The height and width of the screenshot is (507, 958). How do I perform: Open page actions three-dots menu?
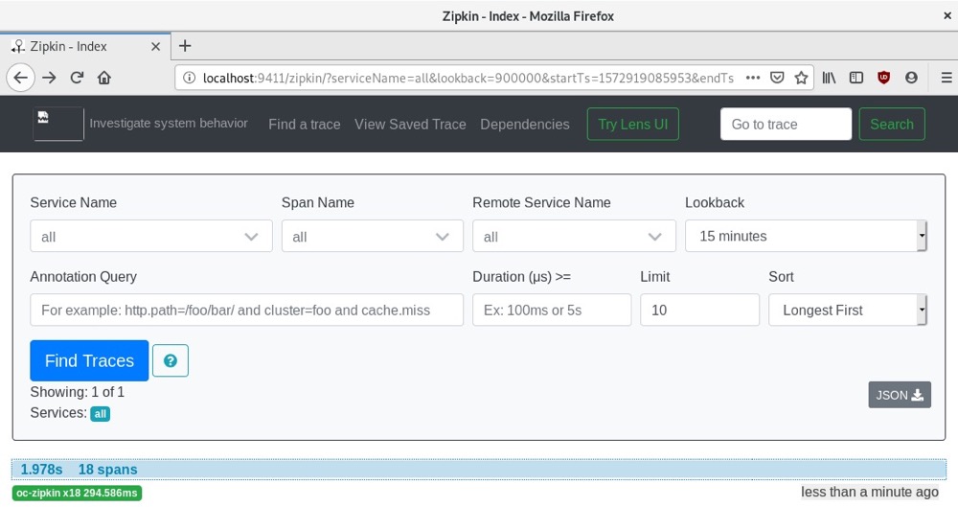pos(753,78)
